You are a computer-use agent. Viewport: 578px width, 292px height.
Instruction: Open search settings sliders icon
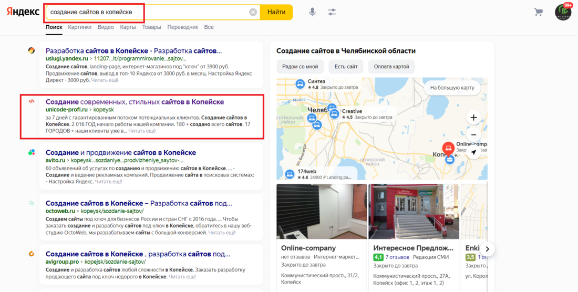[x=332, y=12]
